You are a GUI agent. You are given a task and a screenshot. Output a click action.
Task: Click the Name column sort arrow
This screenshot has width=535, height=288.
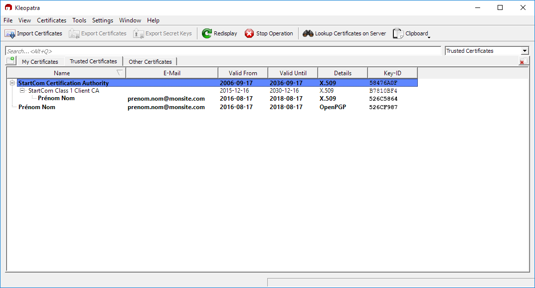tap(120, 73)
